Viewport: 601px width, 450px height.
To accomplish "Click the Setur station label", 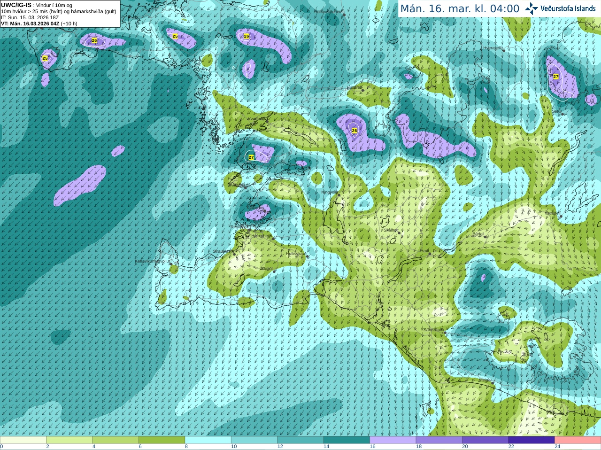I will [x=557, y=112].
